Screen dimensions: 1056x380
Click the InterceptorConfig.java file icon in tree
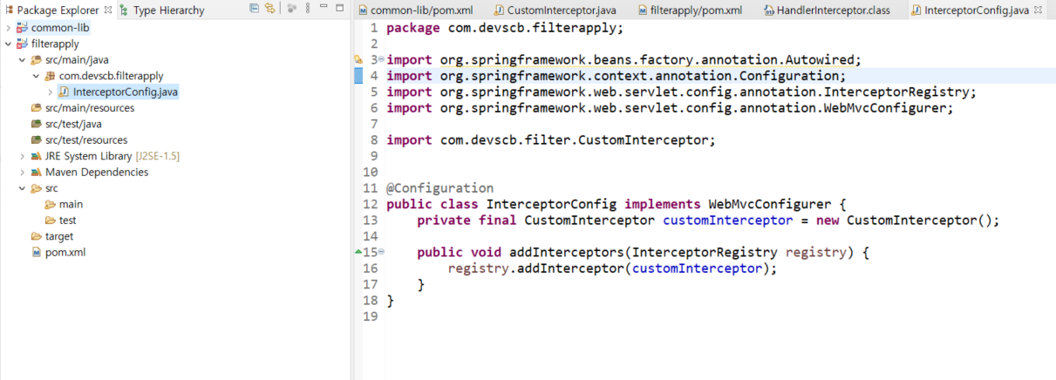click(64, 92)
